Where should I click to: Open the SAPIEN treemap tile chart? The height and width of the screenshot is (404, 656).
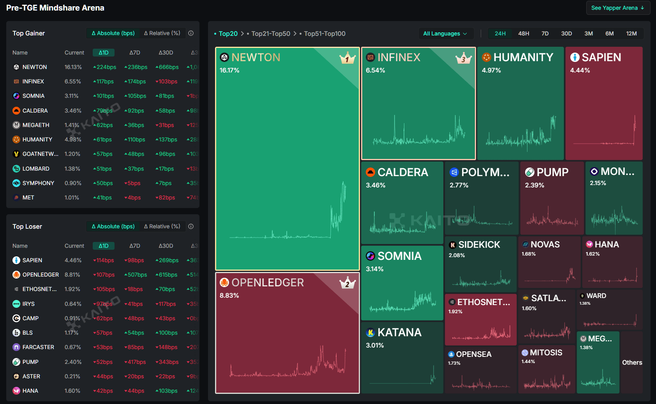[x=604, y=104]
